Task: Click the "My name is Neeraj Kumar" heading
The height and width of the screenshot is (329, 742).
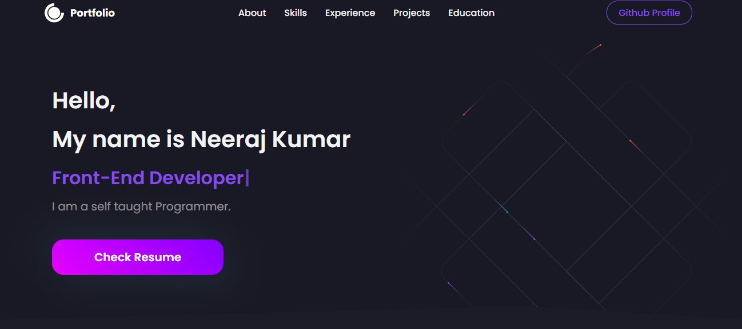Action: click(201, 139)
